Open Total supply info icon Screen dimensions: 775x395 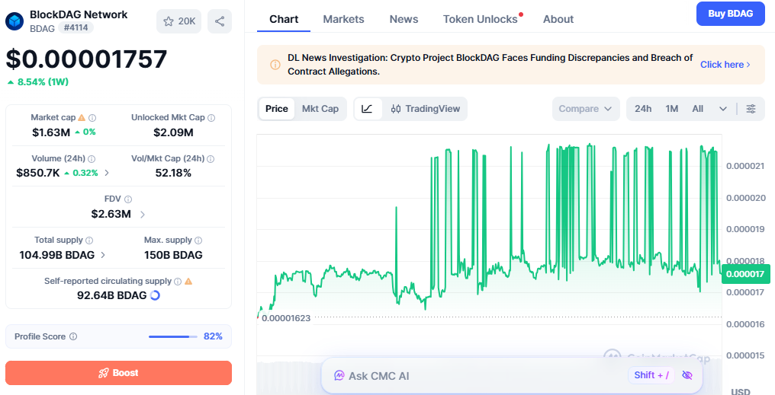click(x=89, y=241)
